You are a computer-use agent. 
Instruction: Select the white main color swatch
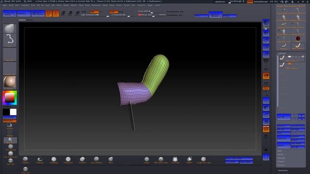tap(13, 112)
